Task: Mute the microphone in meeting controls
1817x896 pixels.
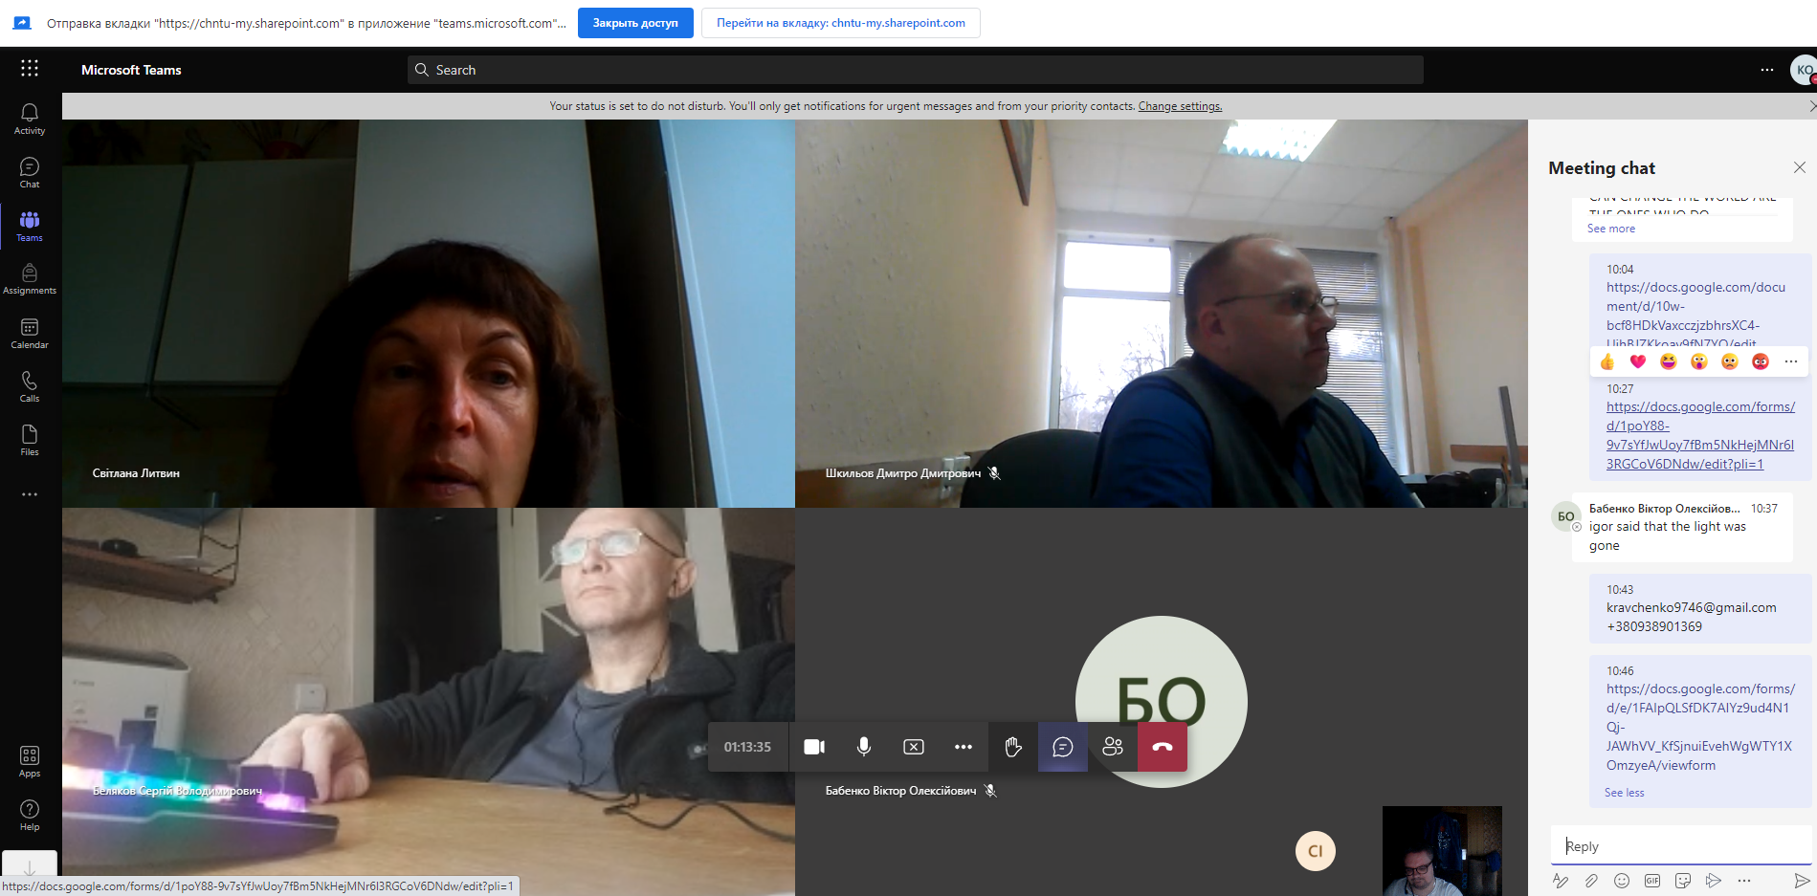Action: [x=864, y=747]
